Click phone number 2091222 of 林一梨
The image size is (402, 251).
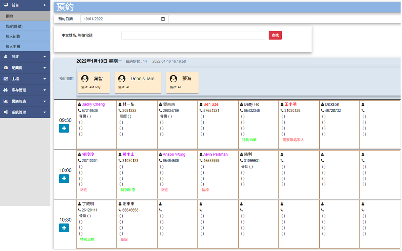[x=129, y=110]
